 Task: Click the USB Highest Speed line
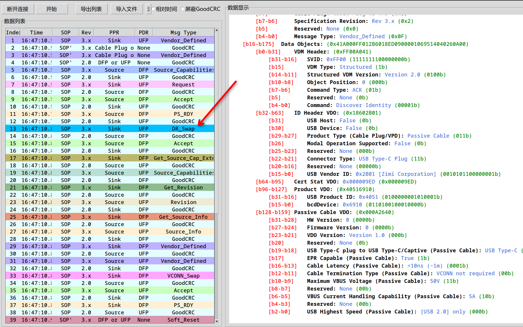pyautogui.click(x=378, y=312)
